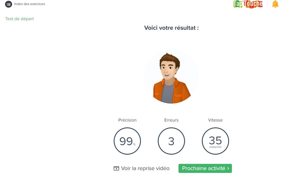
Task: Click the "Erreurs" label text
Action: [x=171, y=120]
